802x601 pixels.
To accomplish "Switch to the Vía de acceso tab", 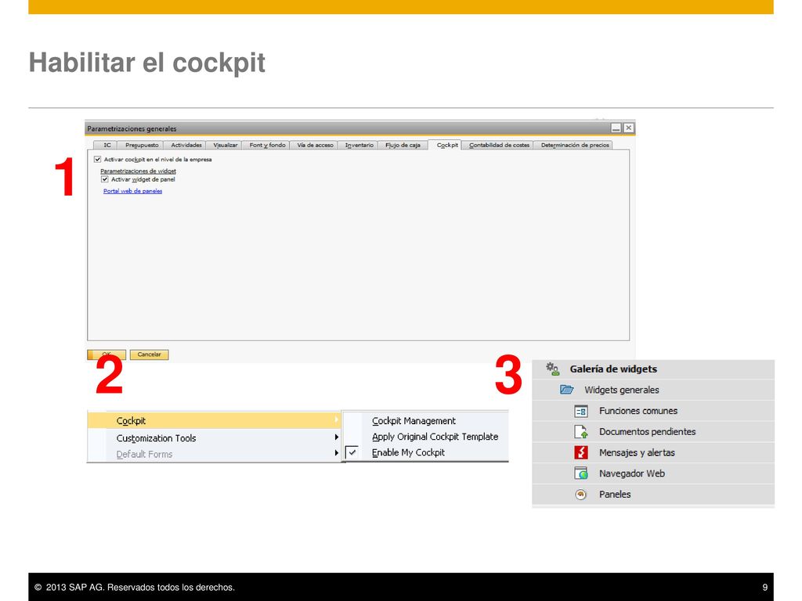I will (315, 145).
